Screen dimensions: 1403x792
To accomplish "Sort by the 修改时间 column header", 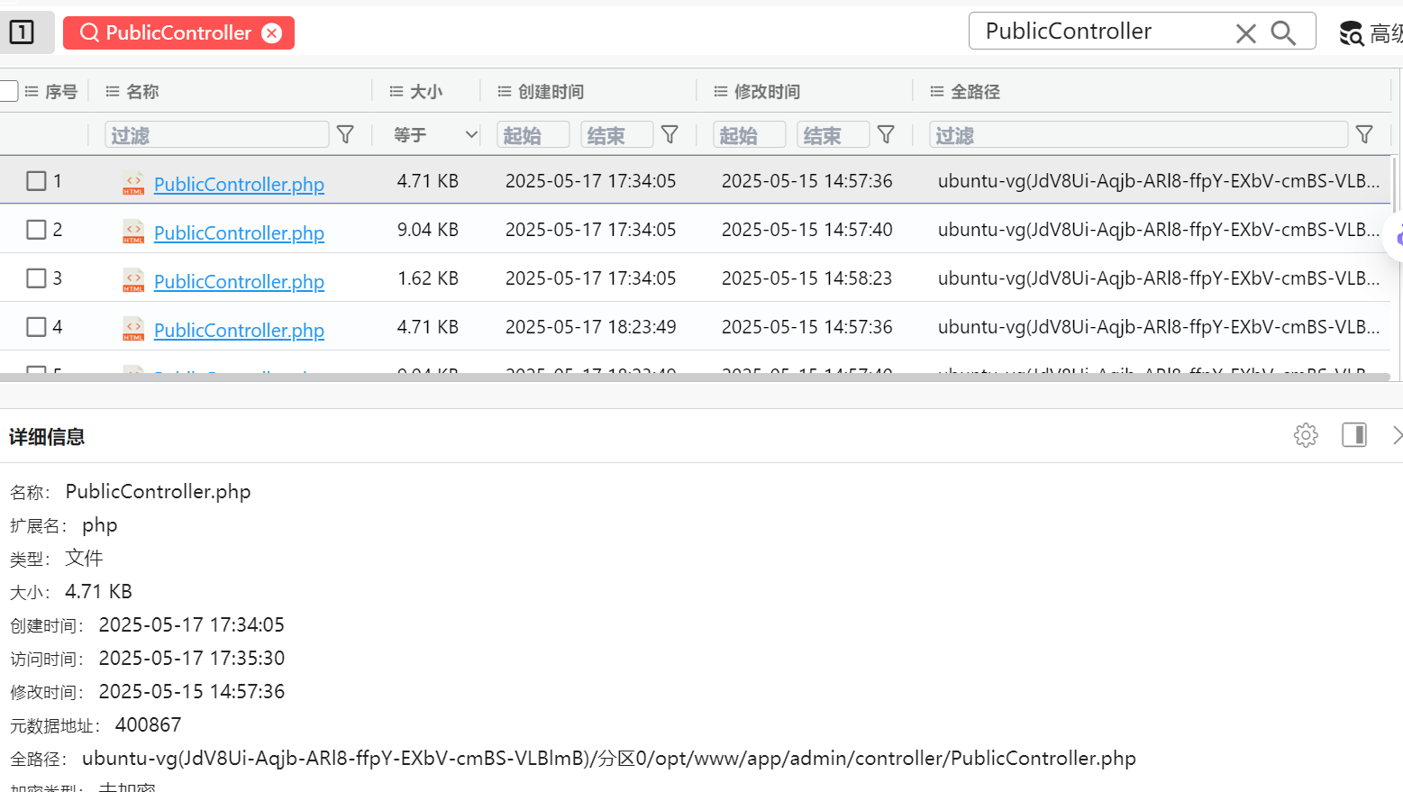I will [x=767, y=92].
